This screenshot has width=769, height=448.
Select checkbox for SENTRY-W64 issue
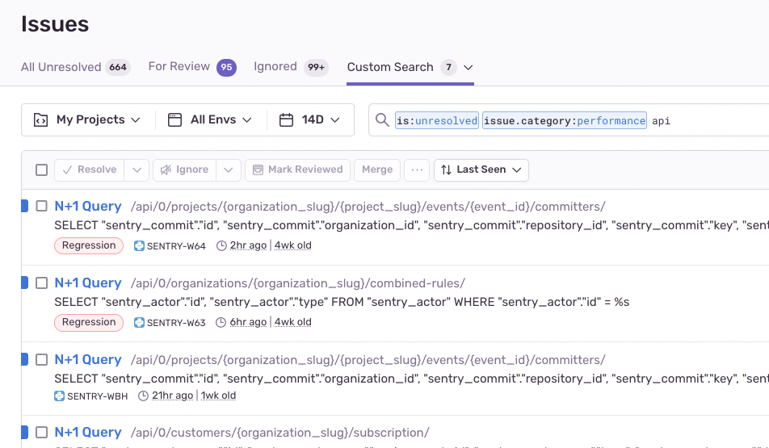42,207
